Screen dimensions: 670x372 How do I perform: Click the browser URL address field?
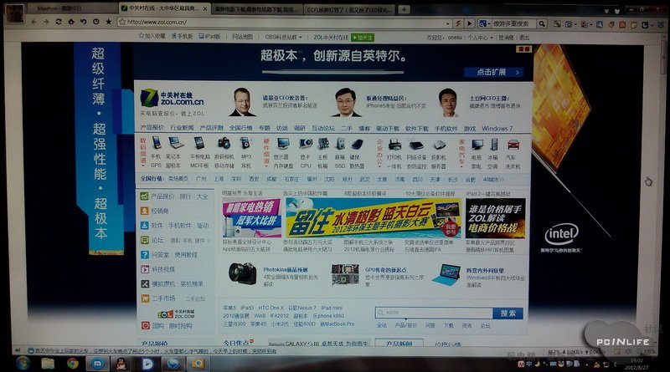pyautogui.click(x=282, y=23)
